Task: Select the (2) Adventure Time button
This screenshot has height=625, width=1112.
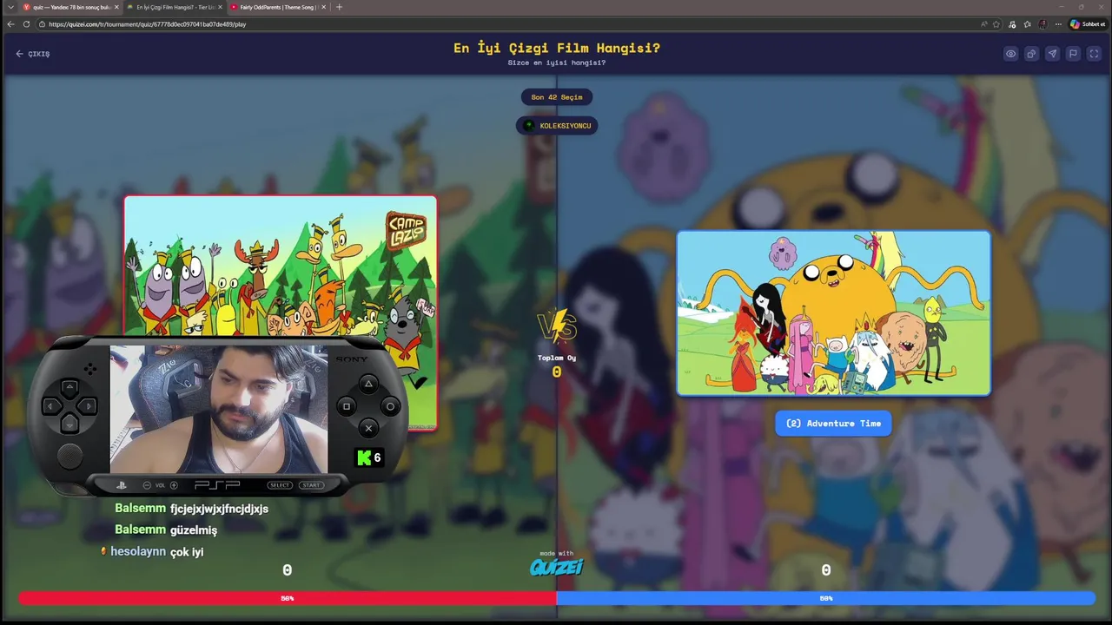Action: pyautogui.click(x=833, y=424)
